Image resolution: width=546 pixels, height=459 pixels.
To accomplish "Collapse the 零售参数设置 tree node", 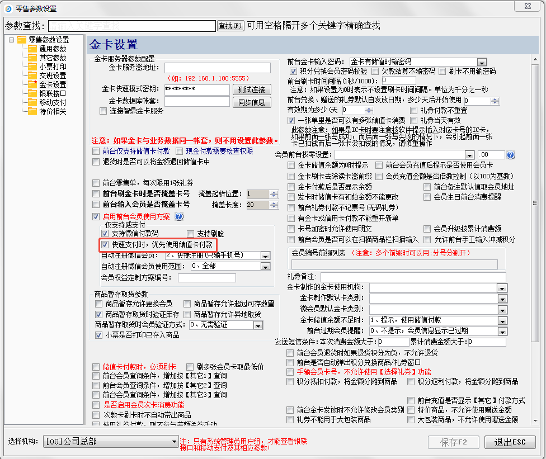I will (12, 40).
